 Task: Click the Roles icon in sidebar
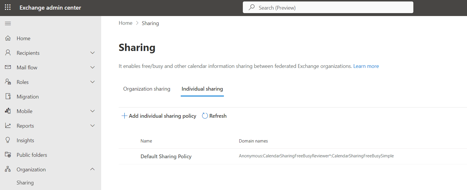pos(8,82)
